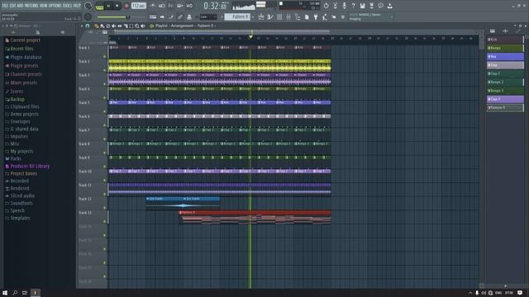Open the FILE menu
Screen dimensions: 529x297
6,6
